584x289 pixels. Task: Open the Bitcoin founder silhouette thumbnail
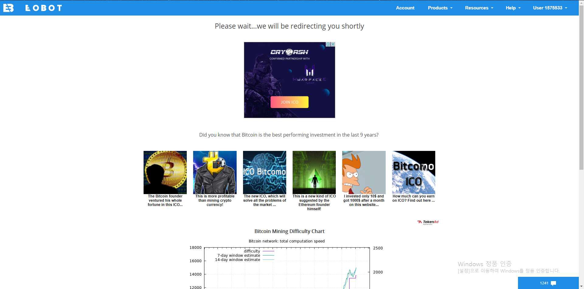click(165, 172)
